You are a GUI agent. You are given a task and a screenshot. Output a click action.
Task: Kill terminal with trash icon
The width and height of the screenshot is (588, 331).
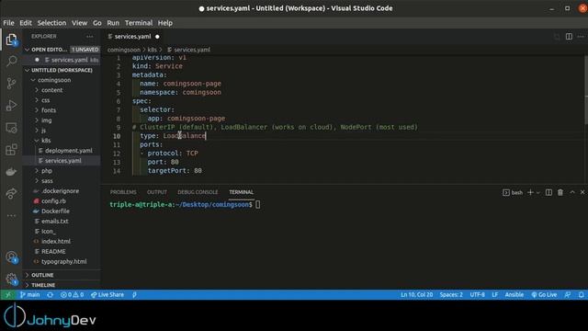point(560,192)
